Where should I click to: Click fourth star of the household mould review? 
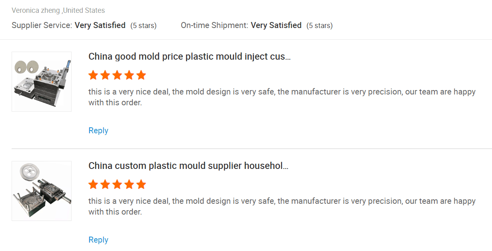pos(129,185)
